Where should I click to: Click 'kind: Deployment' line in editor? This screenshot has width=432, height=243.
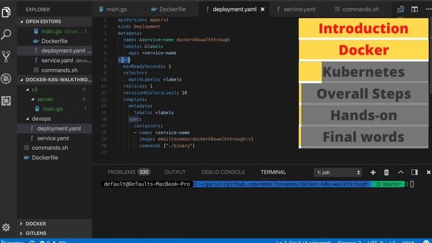[139, 26]
